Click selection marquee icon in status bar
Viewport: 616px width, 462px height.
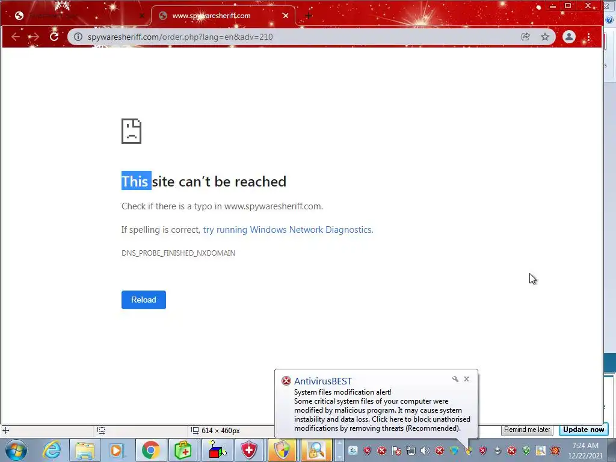click(101, 431)
